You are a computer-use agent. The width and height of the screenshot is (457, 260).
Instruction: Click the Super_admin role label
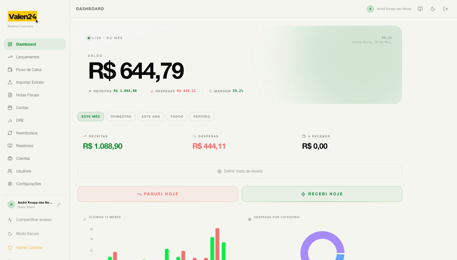point(26,207)
